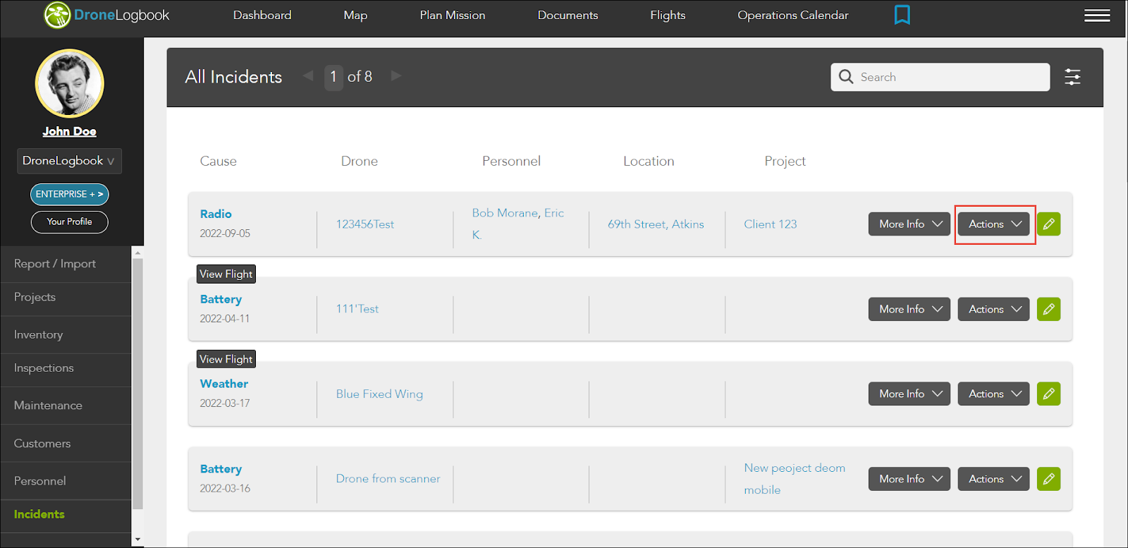Viewport: 1128px width, 548px height.
Task: Expand More Info for 111'Test incident
Action: [909, 309]
